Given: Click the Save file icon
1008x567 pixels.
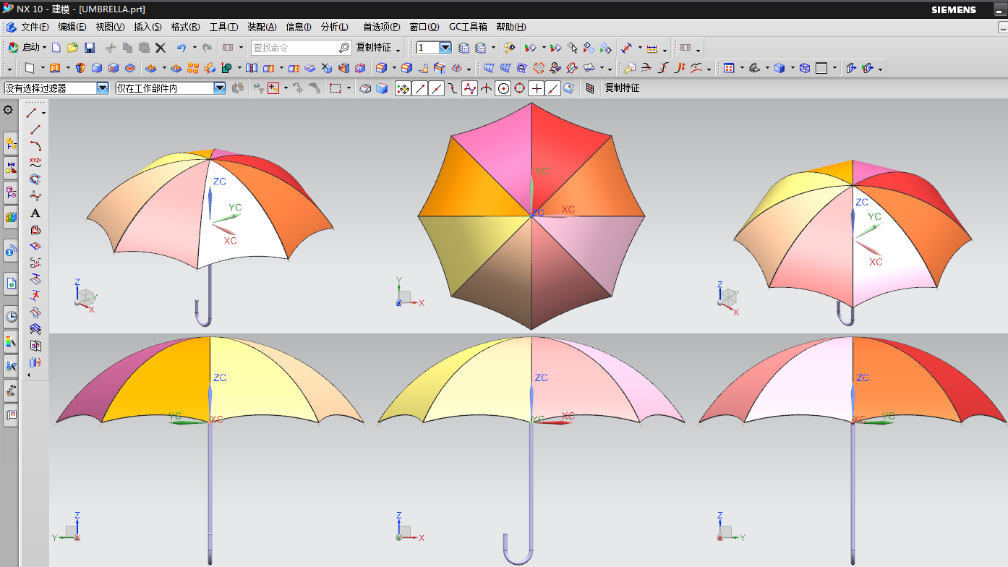Looking at the screenshot, I should (x=90, y=48).
